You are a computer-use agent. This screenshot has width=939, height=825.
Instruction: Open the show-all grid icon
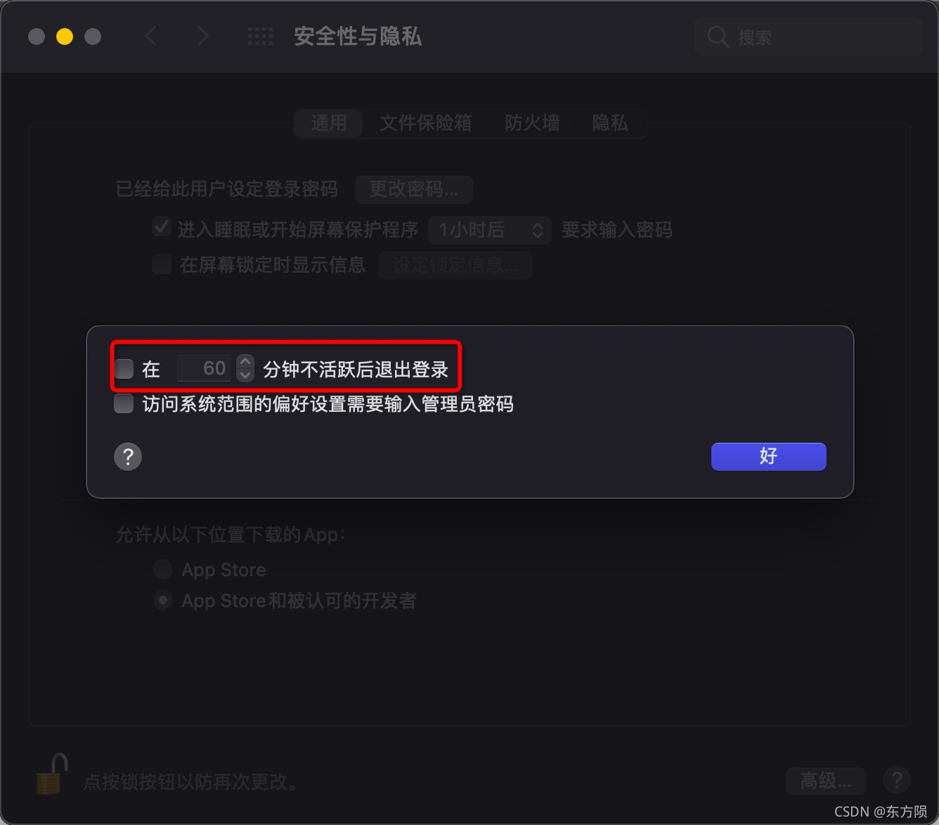tap(261, 37)
